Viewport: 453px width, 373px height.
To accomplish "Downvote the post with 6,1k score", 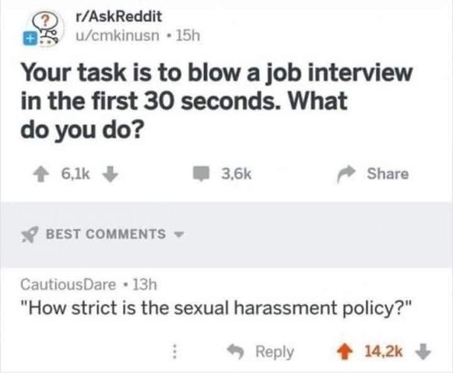I will (111, 173).
